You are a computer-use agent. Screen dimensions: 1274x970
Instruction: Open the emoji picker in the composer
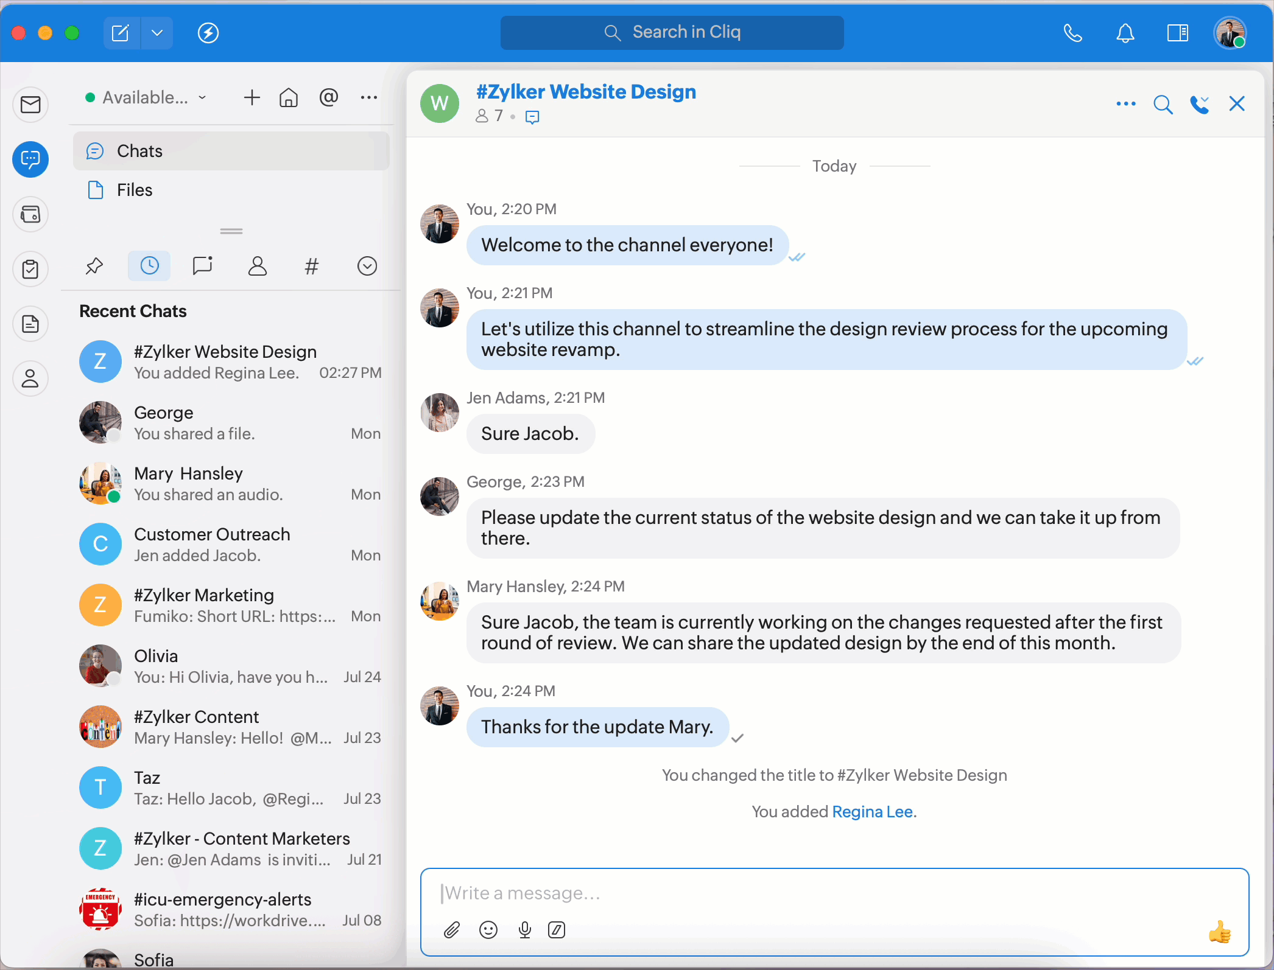(x=488, y=930)
